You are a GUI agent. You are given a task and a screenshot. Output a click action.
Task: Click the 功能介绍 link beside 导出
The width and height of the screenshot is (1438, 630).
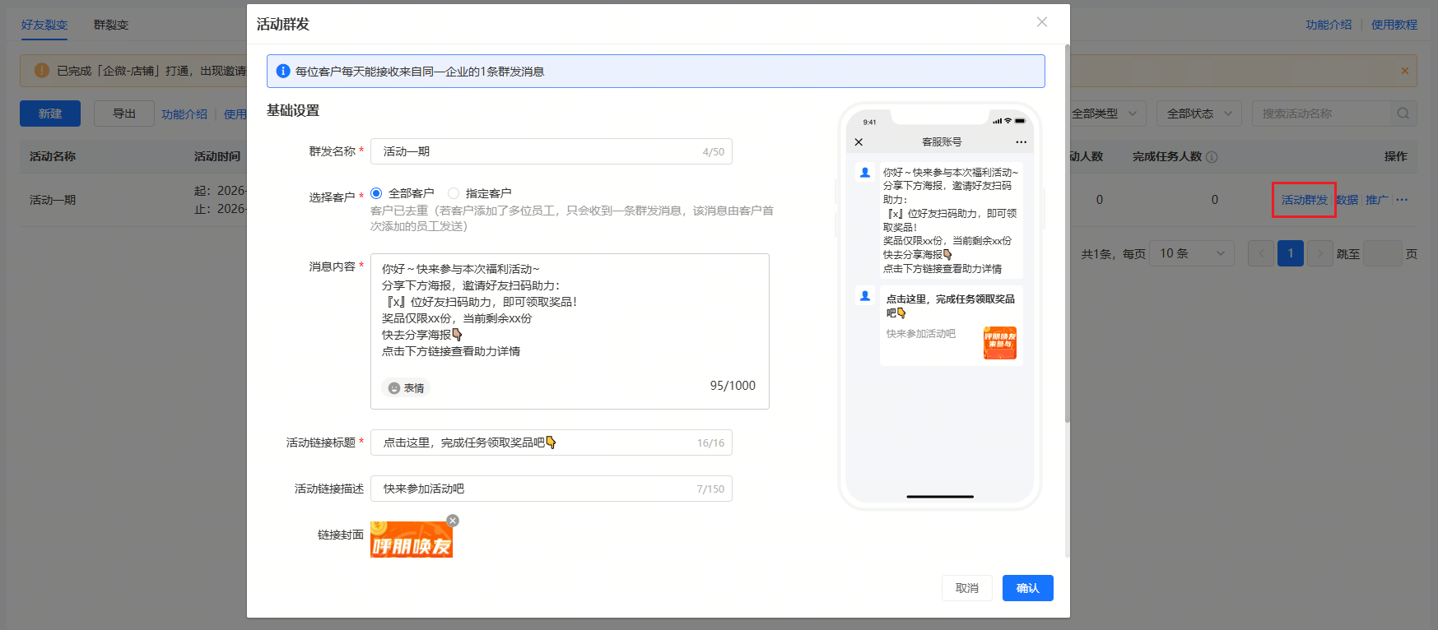pos(184,114)
